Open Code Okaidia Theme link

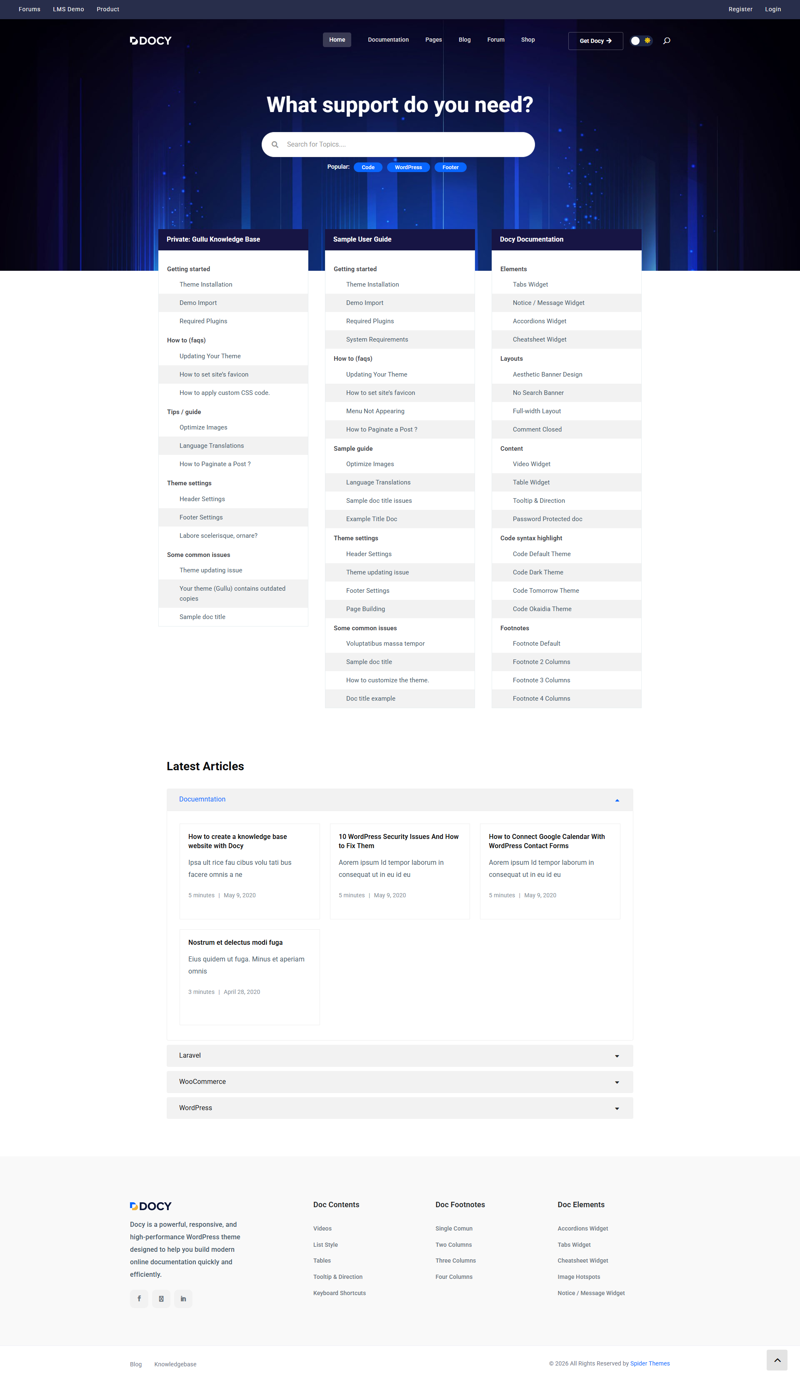(x=542, y=609)
